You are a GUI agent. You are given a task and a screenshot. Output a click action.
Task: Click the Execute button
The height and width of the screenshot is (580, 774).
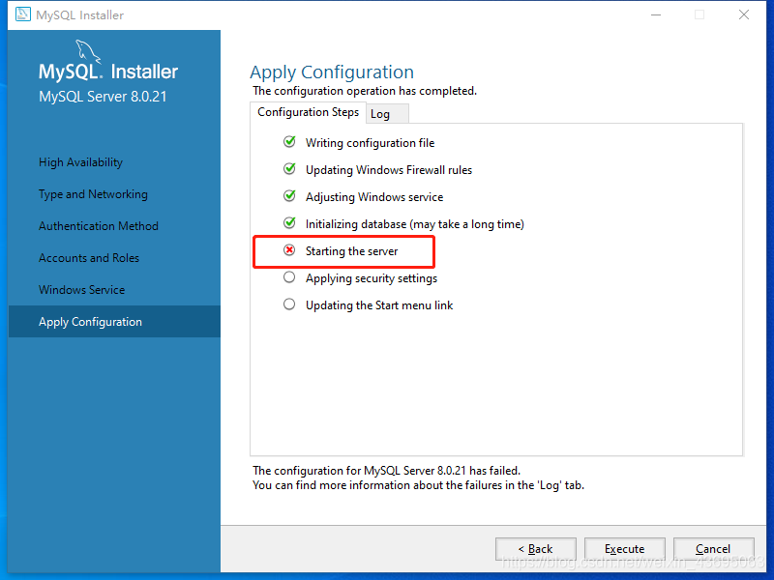point(625,549)
